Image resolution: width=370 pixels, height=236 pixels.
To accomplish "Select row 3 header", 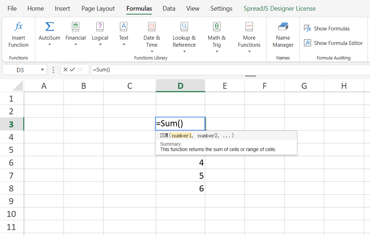I will pyautogui.click(x=12, y=124).
